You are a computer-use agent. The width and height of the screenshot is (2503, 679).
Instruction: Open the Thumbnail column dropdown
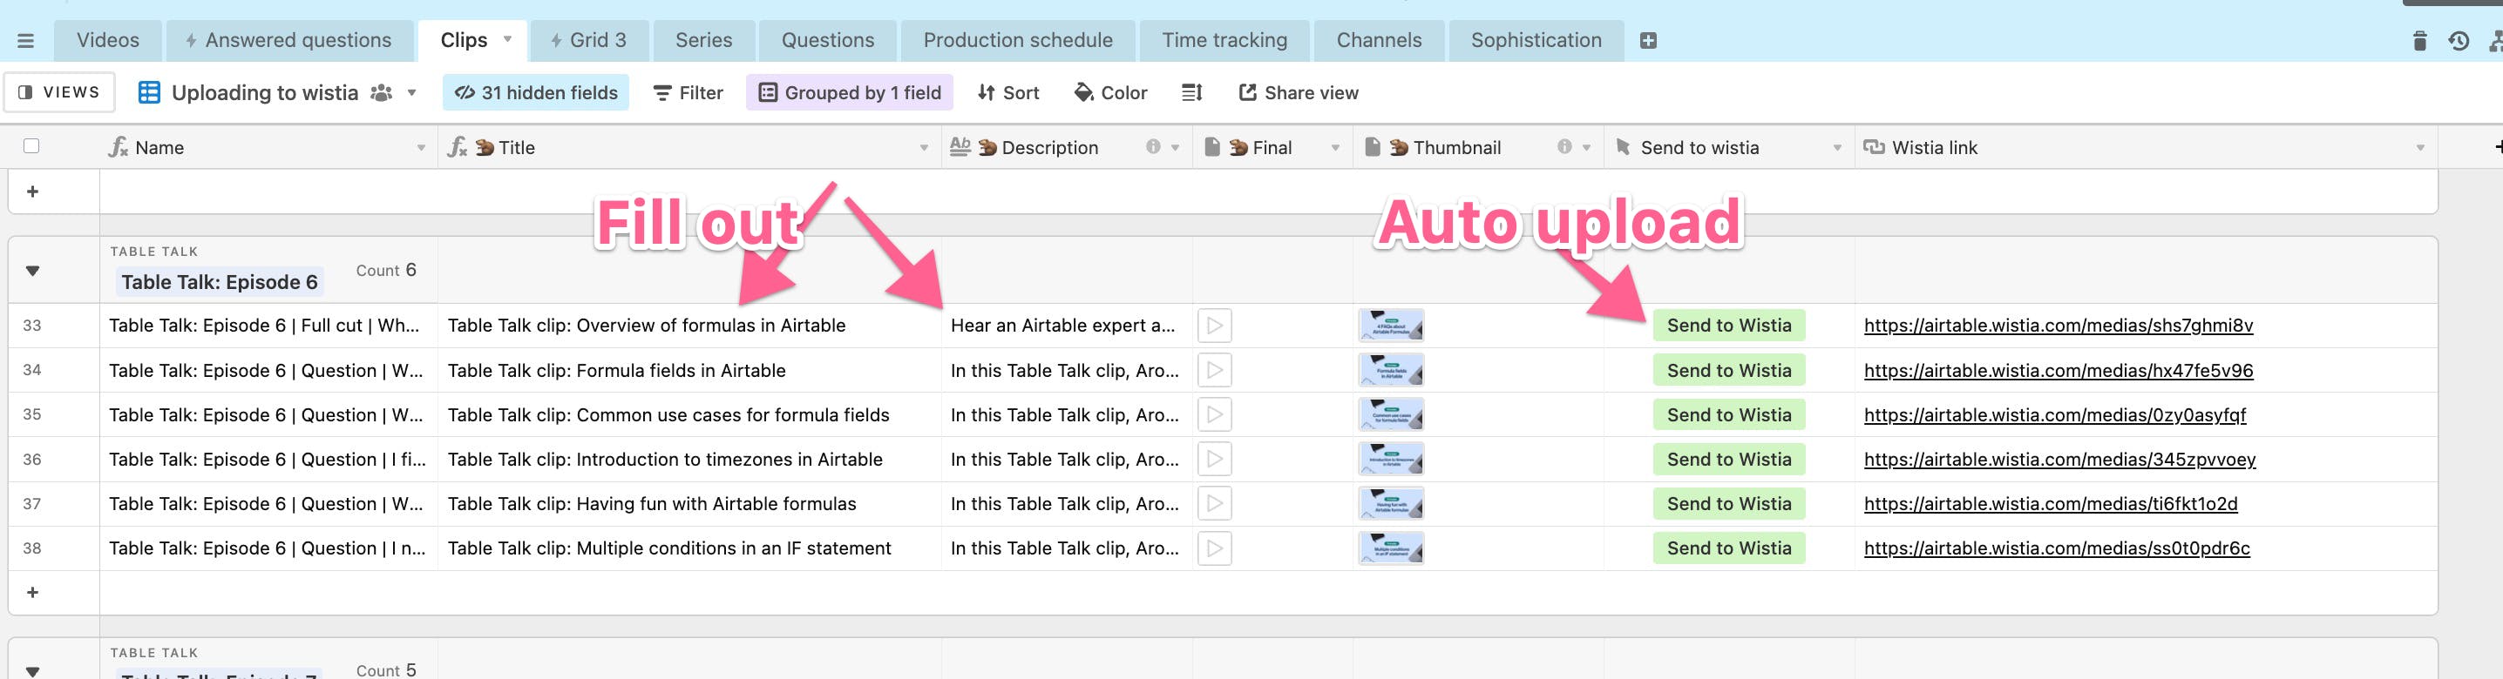click(x=1587, y=147)
